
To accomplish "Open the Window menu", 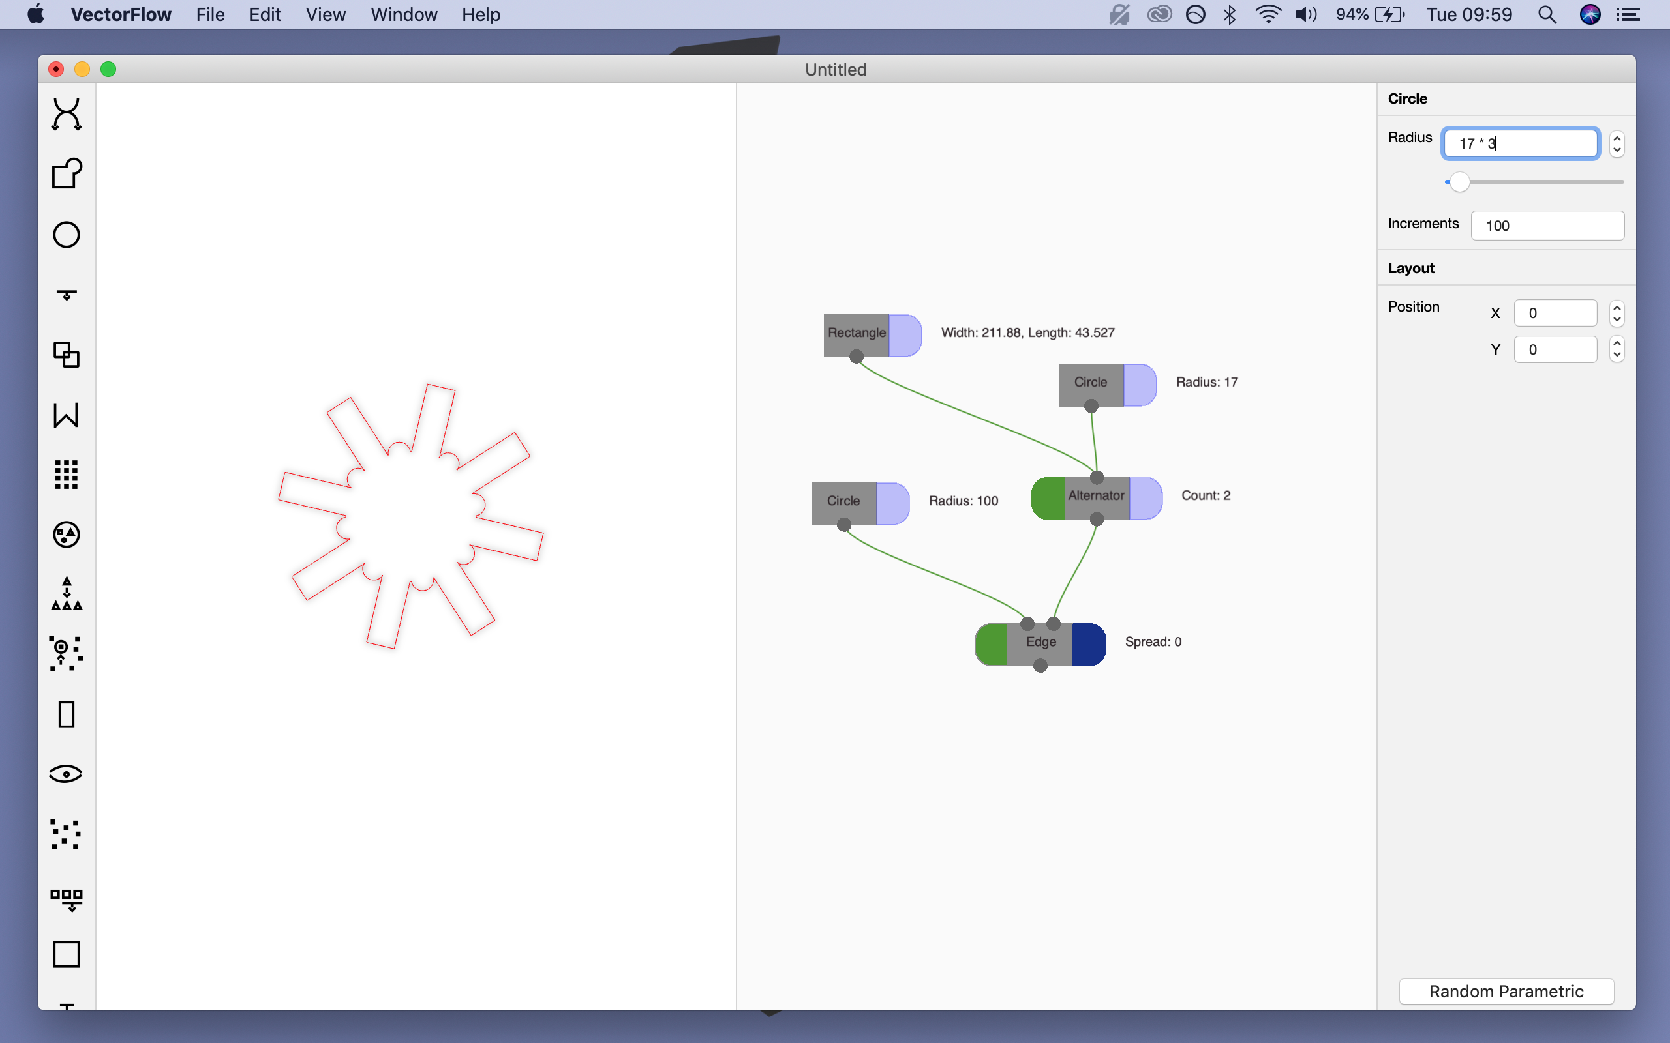I will pyautogui.click(x=404, y=14).
